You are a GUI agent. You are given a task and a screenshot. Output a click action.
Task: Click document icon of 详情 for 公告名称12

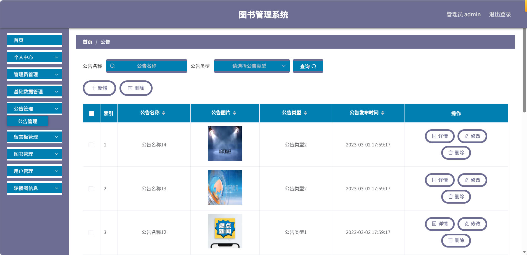tap(434, 224)
